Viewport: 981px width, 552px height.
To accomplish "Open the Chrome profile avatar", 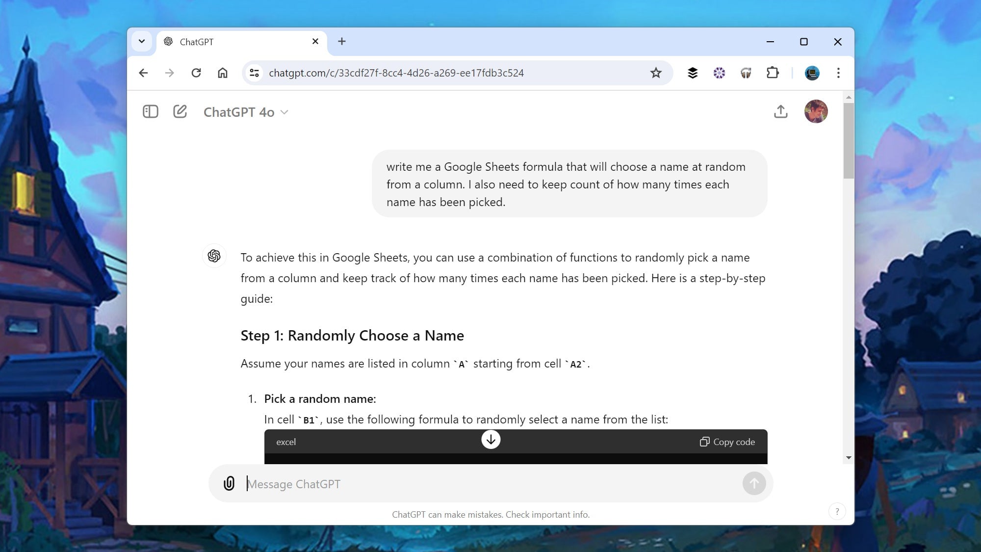I will 812,73.
